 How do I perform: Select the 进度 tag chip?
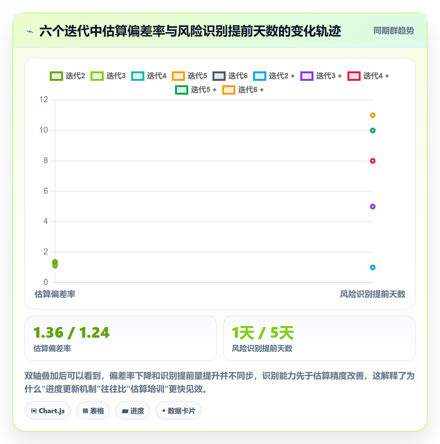133,411
